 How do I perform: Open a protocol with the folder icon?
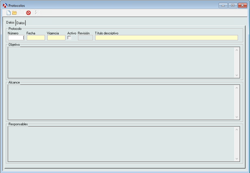[15, 13]
